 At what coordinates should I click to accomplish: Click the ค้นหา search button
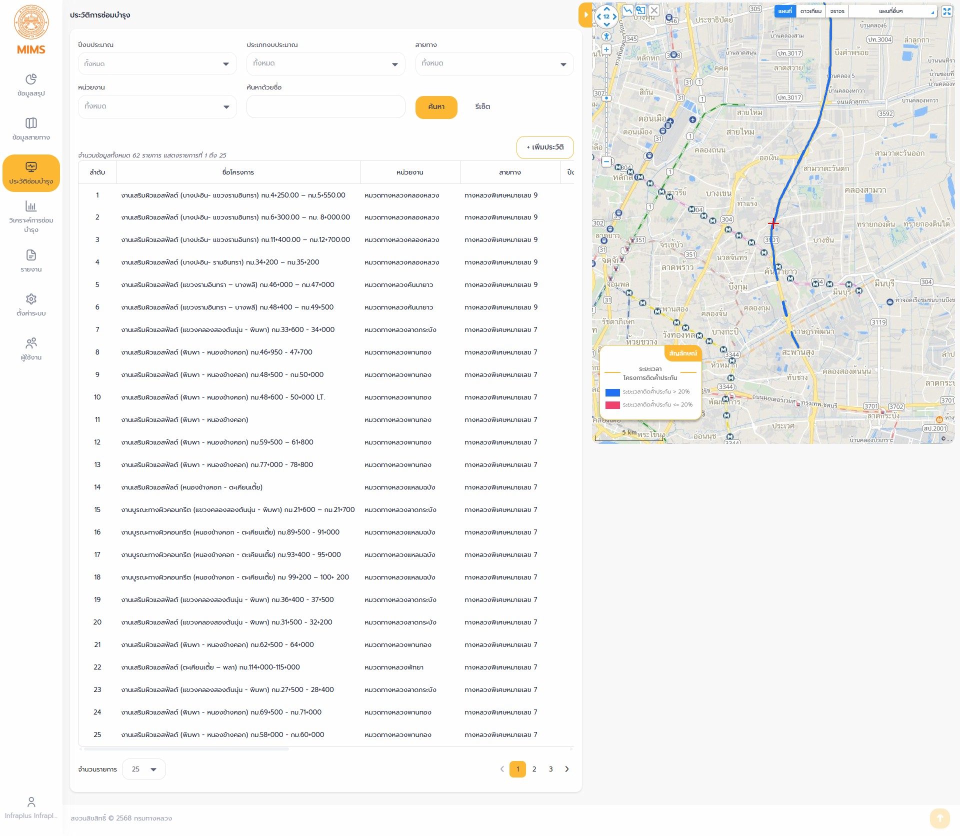(x=436, y=107)
